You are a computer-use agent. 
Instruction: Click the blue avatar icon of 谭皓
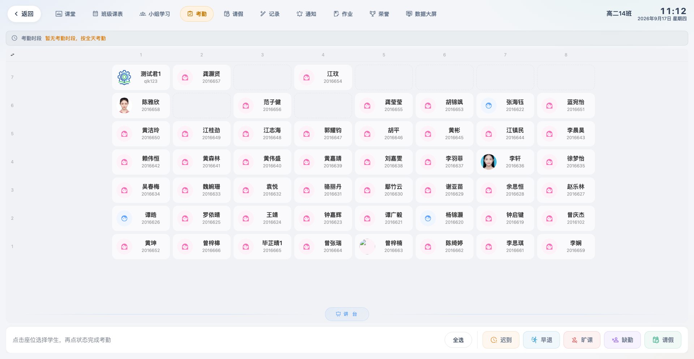click(124, 218)
